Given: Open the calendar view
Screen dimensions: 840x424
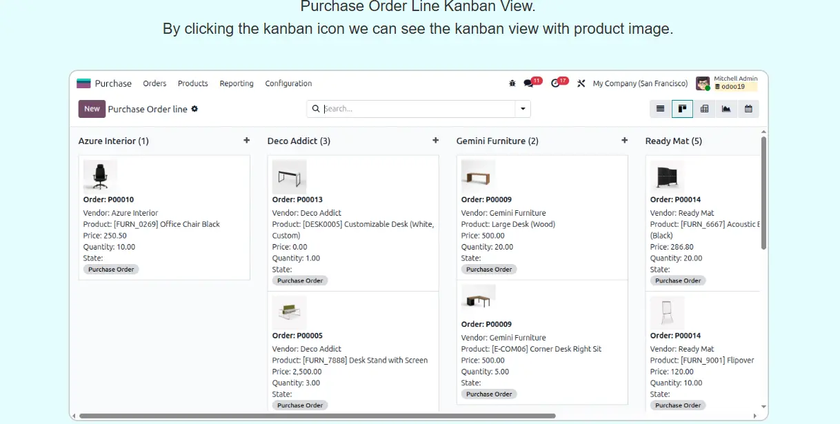Looking at the screenshot, I should pos(748,109).
